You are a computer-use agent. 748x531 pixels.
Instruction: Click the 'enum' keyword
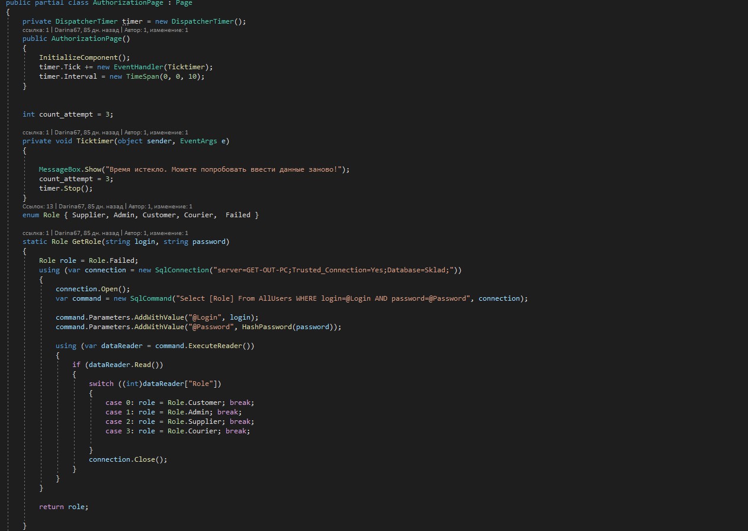(x=31, y=215)
